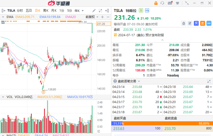213x136 pixels.
Task: Click the 盘前买盘 bid price 233.63
Action: (x=119, y=129)
